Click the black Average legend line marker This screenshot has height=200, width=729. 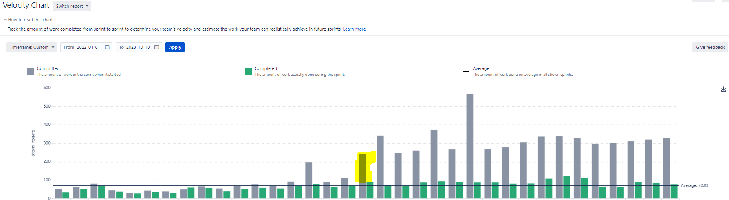[x=466, y=71]
